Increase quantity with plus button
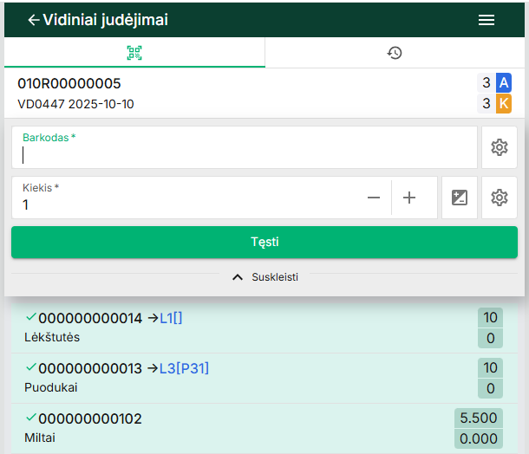 click(409, 198)
